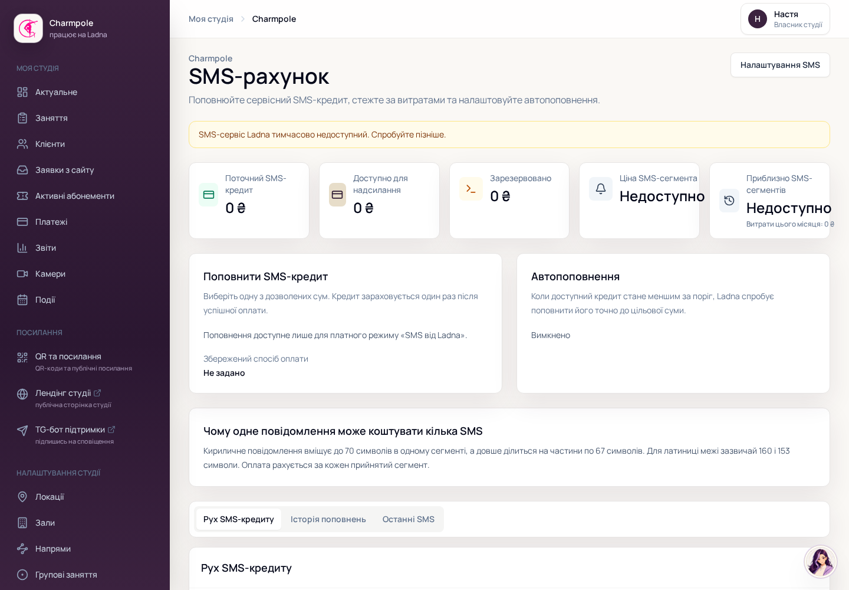849x590 pixels.
Task: Open Заняття clipboard icon in sidebar
Action: pos(22,118)
